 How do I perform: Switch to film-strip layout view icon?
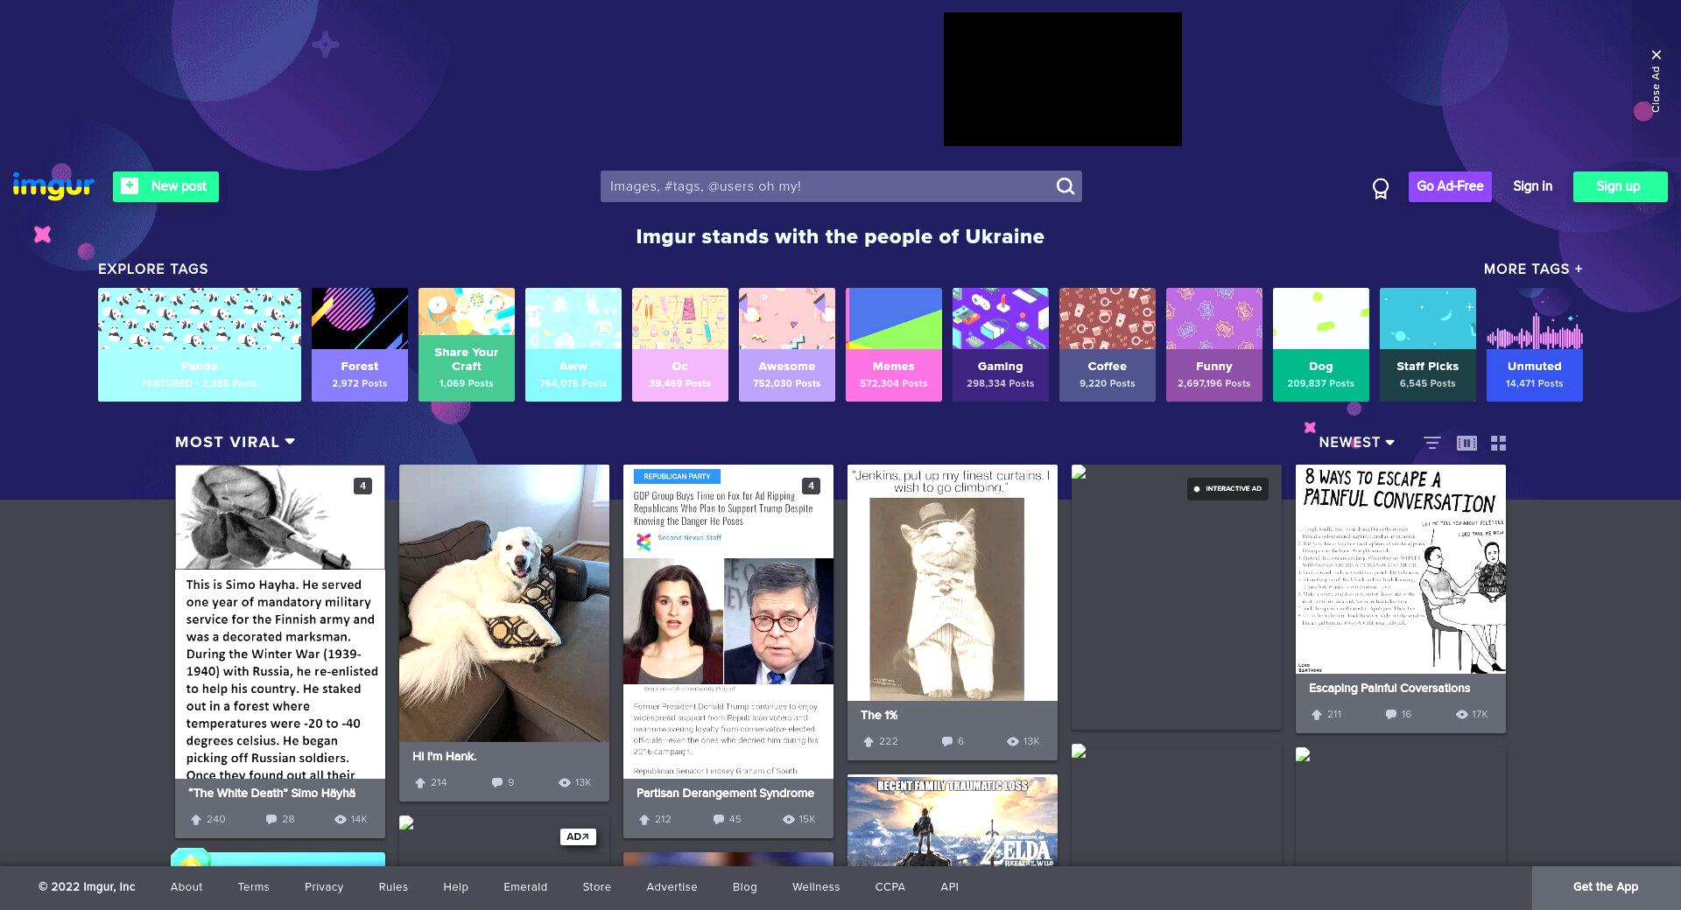[1466, 443]
